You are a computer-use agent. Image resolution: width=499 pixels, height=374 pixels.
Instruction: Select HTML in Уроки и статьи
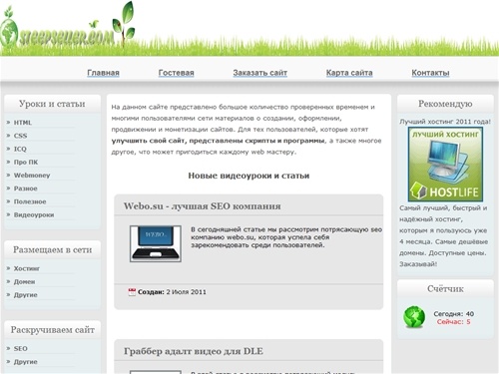[23, 123]
